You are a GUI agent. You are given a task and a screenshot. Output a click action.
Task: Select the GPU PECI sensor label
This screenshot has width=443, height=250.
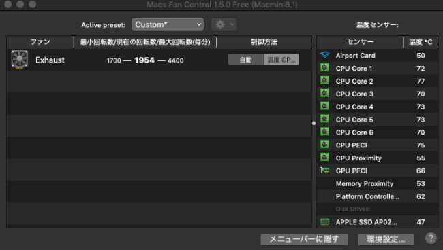pyautogui.click(x=352, y=171)
